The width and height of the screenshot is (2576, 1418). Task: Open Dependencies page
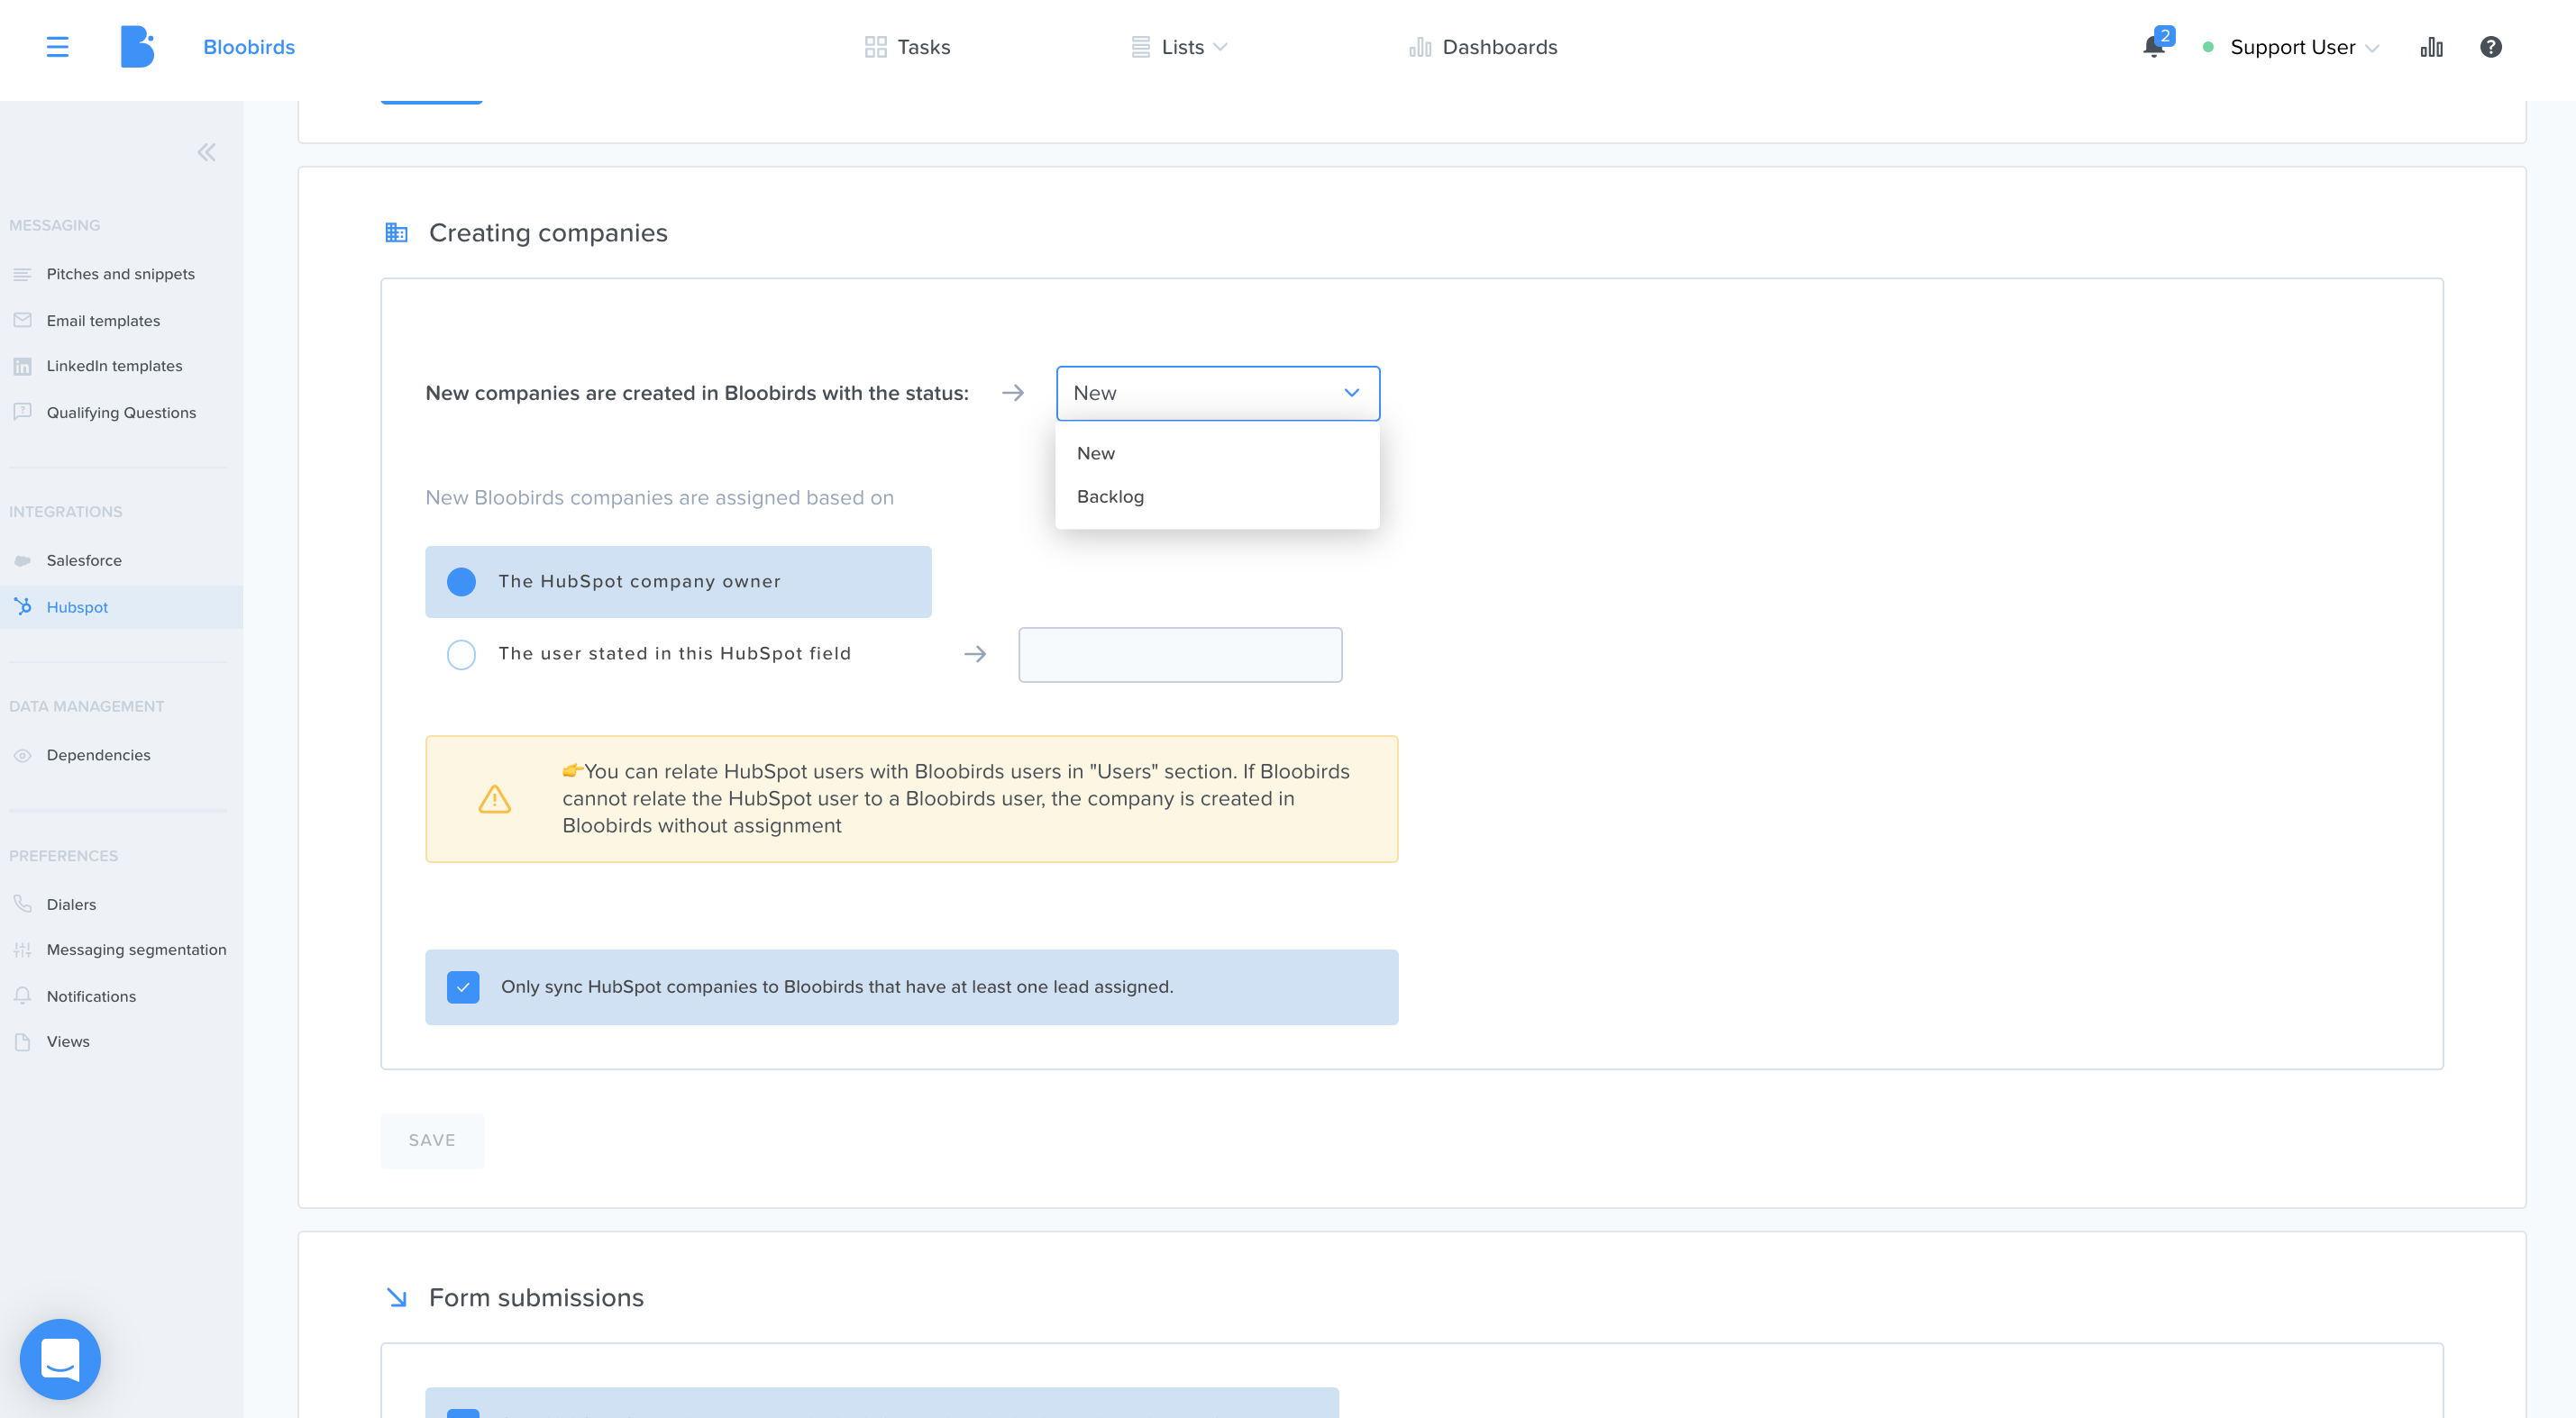point(98,754)
